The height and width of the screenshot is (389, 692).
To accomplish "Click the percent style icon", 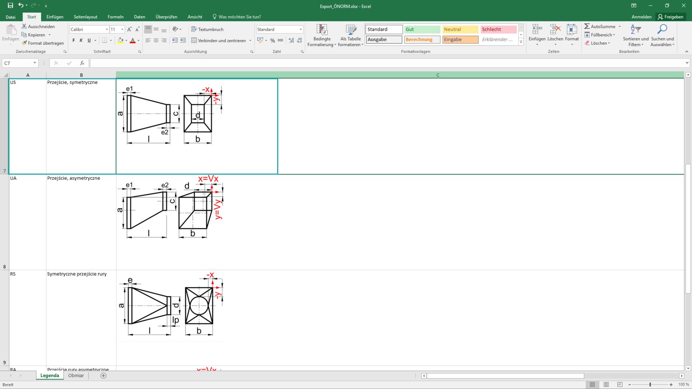I will [272, 40].
